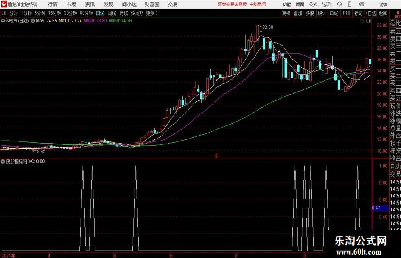401x258 pixels.
Task: Click the red S marker below chart
Action: (216, 155)
